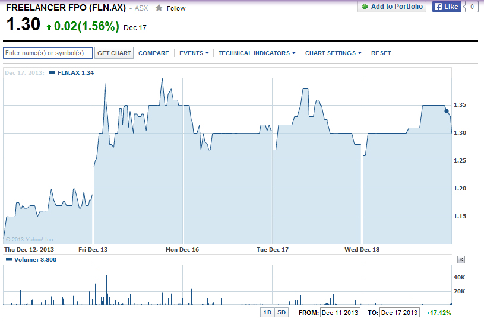Click the GET CHART button
The height and width of the screenshot is (321, 484).
coord(114,53)
